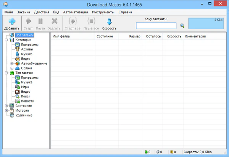The image size is (229, 157).
Task: Select Игры under Топ закачек
Action: pos(25,87)
